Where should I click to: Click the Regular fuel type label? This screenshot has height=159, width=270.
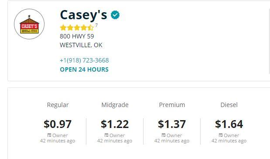(x=58, y=105)
